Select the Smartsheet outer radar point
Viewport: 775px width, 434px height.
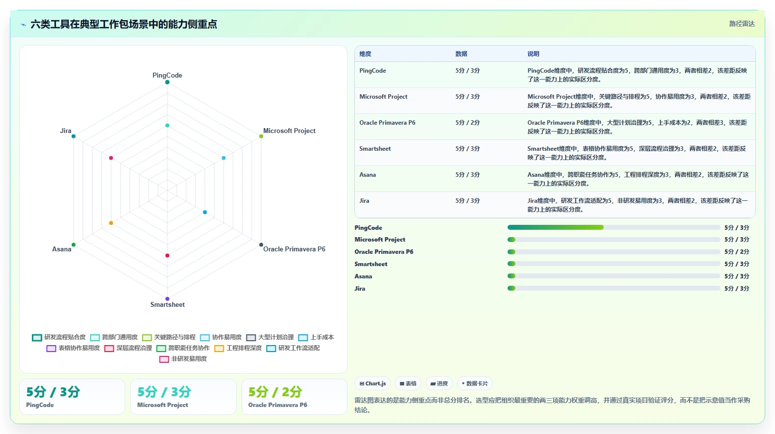click(x=167, y=298)
